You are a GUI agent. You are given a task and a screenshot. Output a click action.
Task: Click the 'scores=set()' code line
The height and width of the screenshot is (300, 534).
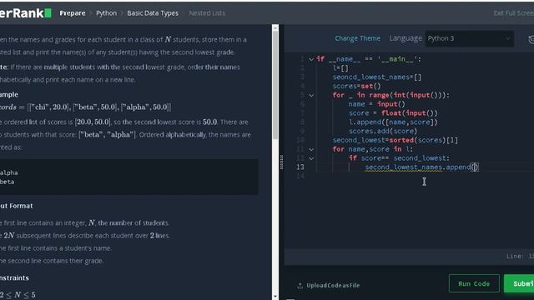click(356, 86)
